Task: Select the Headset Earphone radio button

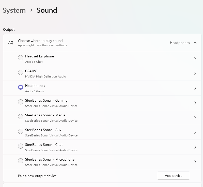Action: tap(21, 58)
